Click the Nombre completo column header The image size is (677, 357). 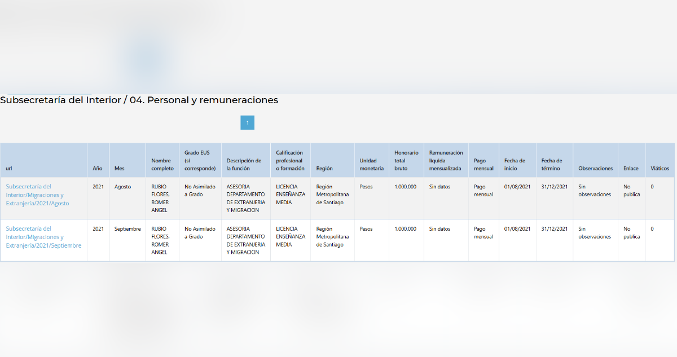click(x=162, y=164)
